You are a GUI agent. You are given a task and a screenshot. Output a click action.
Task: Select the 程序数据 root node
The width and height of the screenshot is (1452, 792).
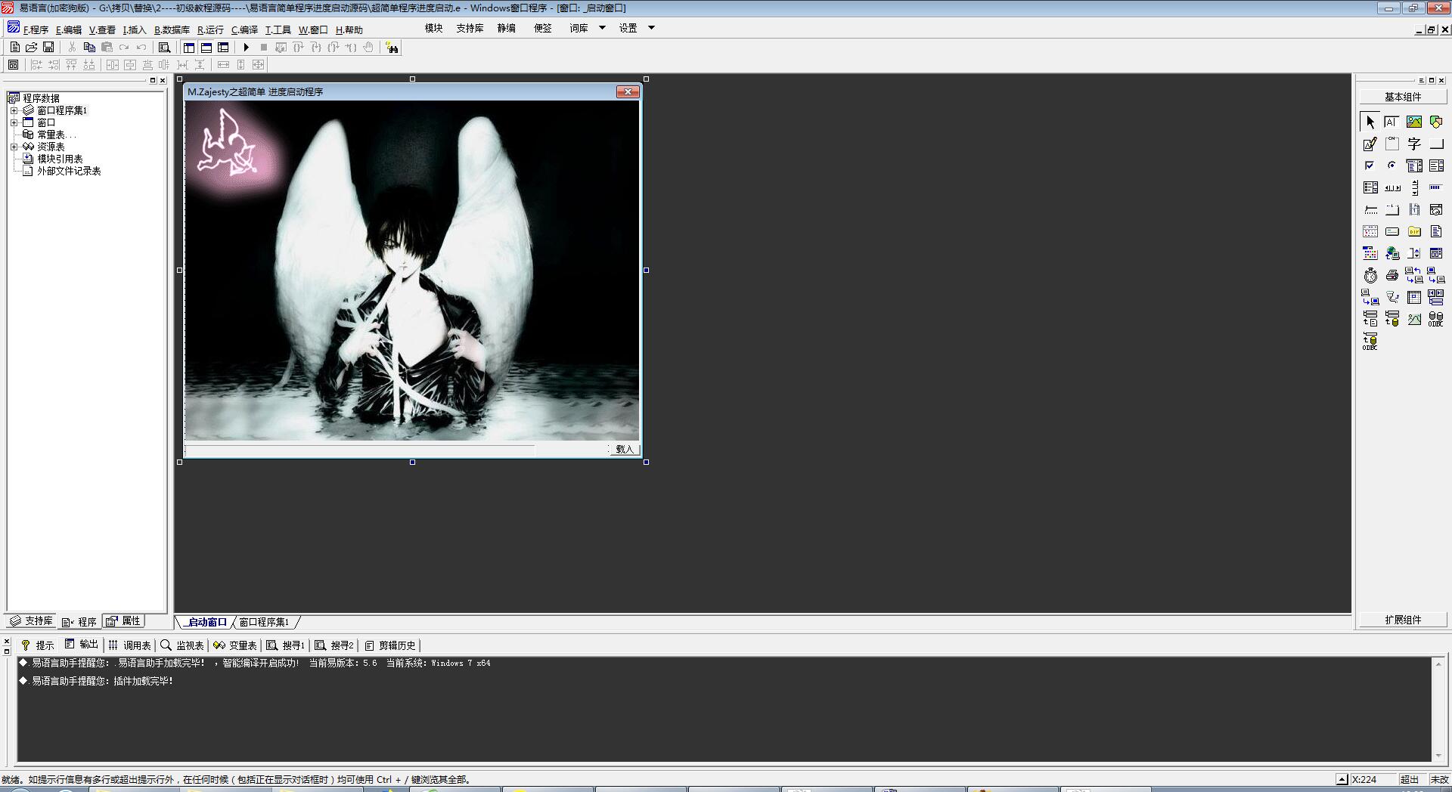41,98
